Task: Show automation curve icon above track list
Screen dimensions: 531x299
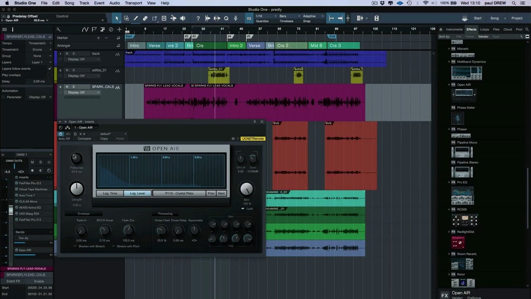Action: point(85,29)
